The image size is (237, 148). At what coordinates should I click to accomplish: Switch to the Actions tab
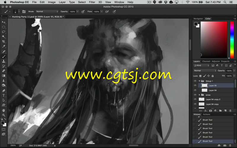pos(206,114)
